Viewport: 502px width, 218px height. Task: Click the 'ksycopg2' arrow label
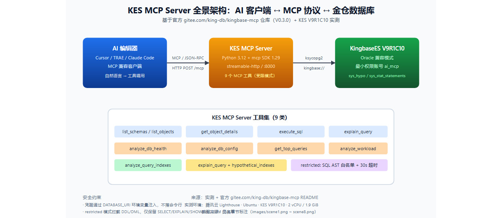pyautogui.click(x=314, y=58)
